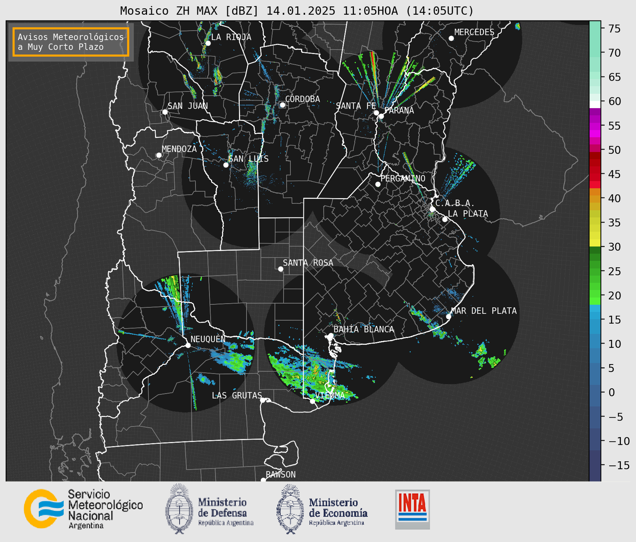636x542 pixels.
Task: Click the C.A.B.A. city marker
Action: pyautogui.click(x=433, y=209)
